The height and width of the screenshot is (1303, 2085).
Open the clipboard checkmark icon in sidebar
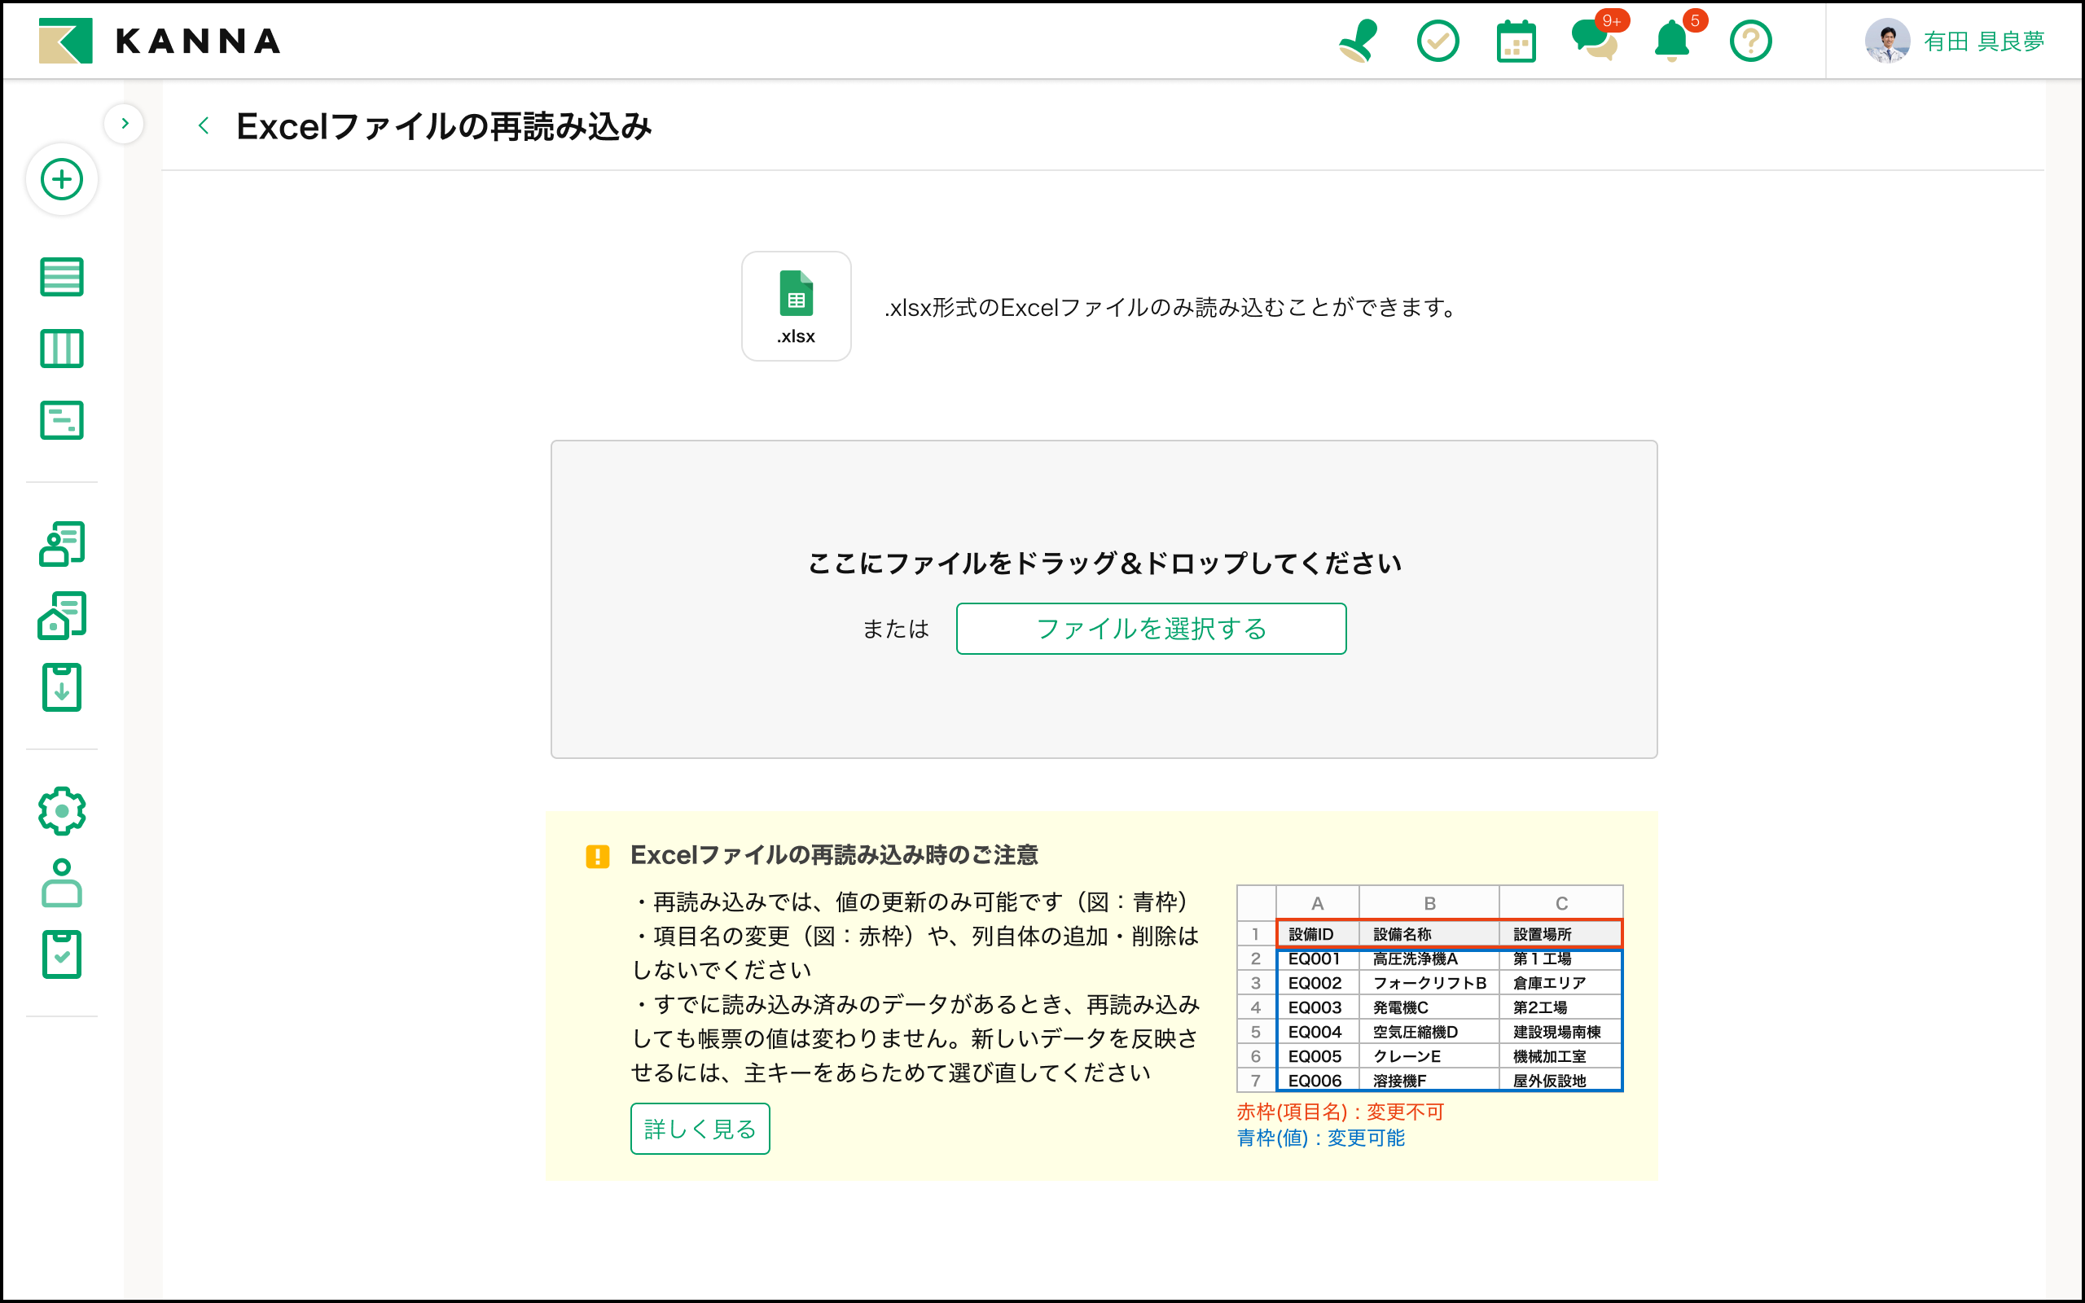pyautogui.click(x=62, y=954)
